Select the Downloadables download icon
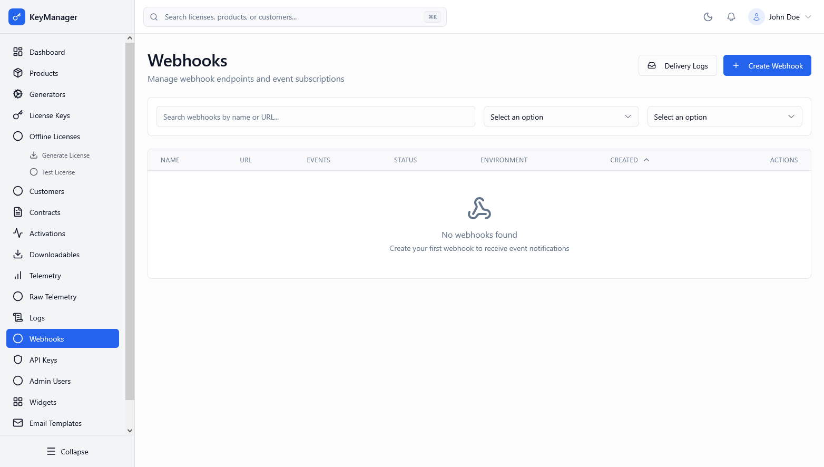824x467 pixels. tap(17, 254)
